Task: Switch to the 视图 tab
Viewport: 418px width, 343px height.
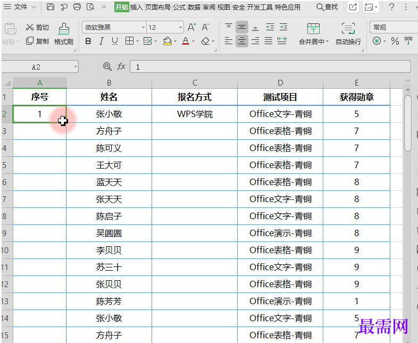Action: click(x=224, y=7)
